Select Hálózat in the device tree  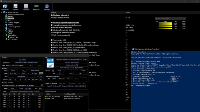(10, 31)
